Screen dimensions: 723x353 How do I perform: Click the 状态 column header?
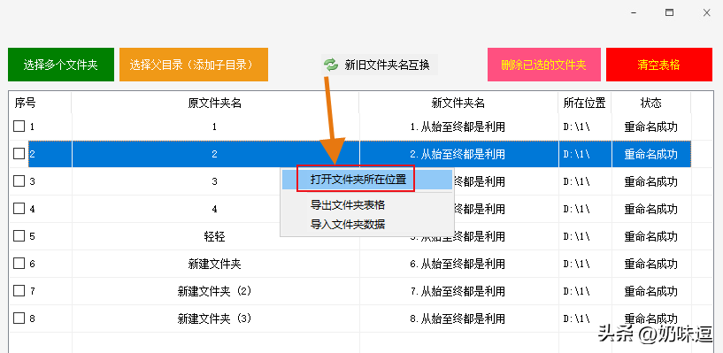coord(651,104)
